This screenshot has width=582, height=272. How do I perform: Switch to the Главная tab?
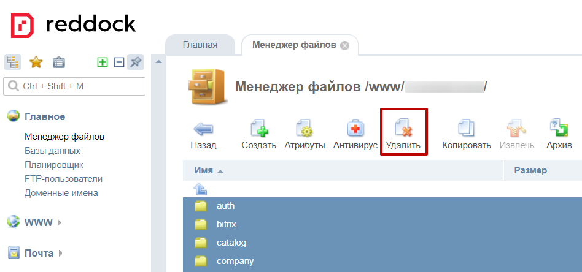click(200, 45)
